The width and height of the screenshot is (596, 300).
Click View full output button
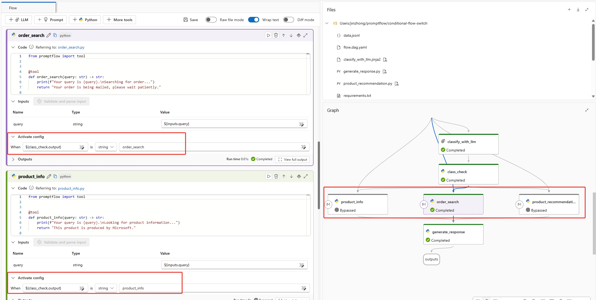click(292, 159)
